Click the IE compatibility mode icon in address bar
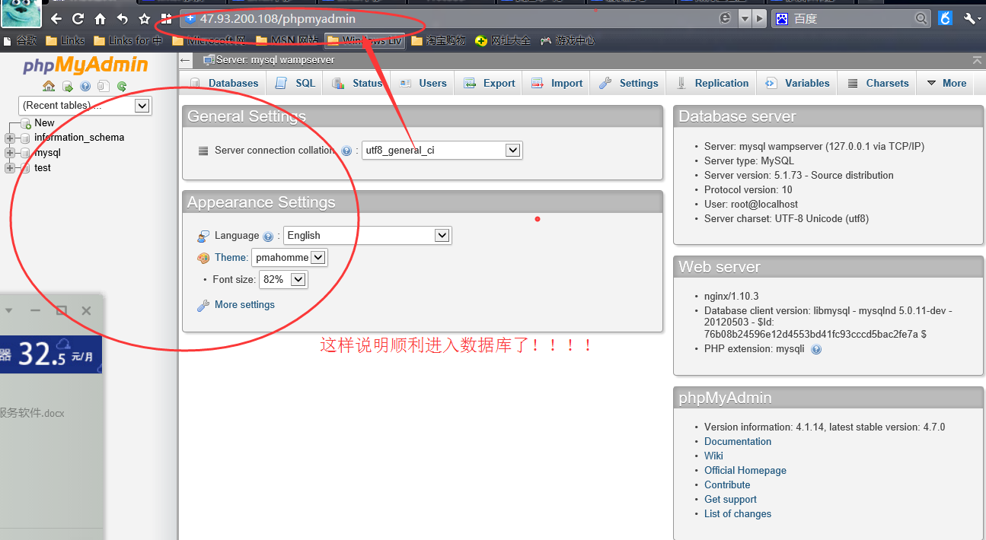The height and width of the screenshot is (540, 986). [x=725, y=18]
